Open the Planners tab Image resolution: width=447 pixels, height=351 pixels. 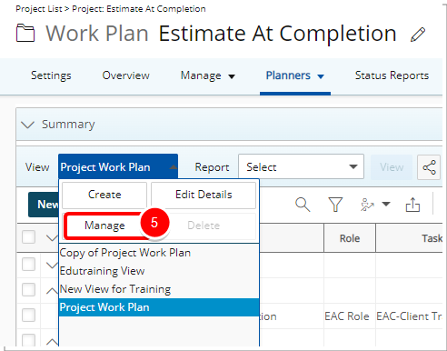295,75
